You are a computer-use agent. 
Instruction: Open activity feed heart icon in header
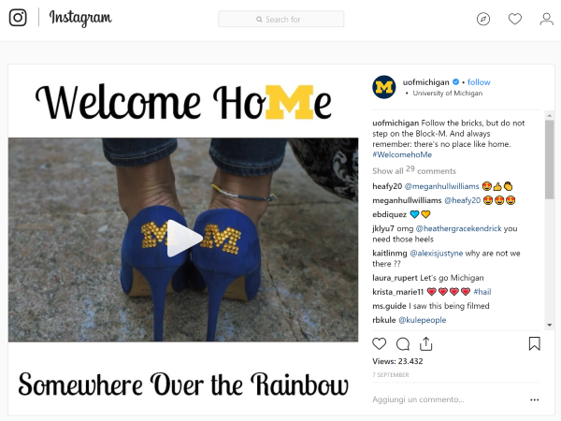point(515,19)
